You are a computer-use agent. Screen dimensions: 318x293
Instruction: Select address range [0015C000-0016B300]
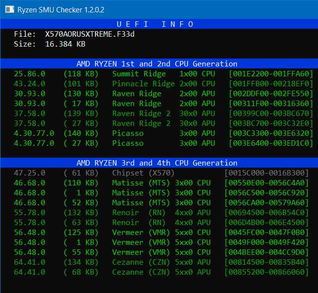coord(266,173)
